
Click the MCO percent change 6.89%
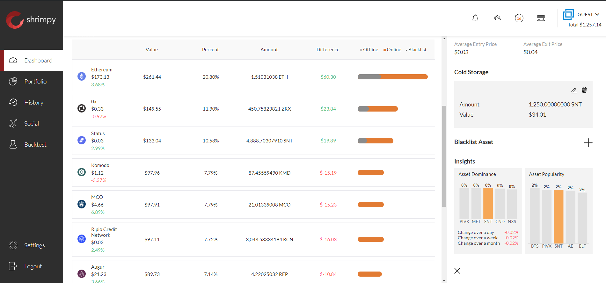[x=98, y=212]
